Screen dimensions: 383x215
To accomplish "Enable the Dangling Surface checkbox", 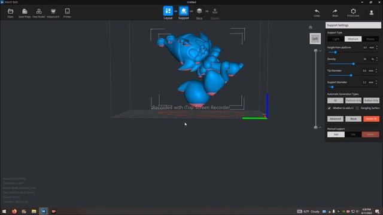I will coord(357,108).
